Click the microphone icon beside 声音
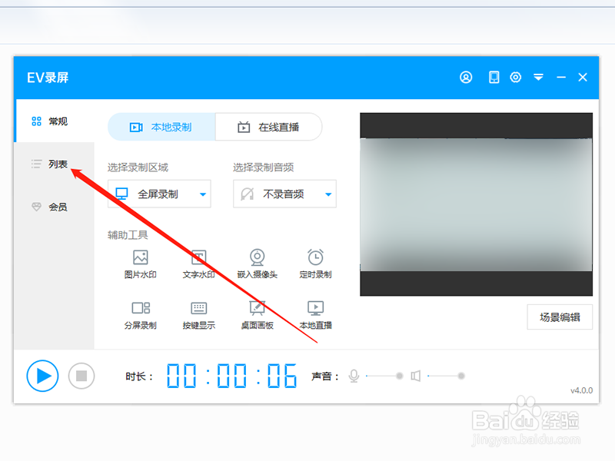 click(x=354, y=376)
